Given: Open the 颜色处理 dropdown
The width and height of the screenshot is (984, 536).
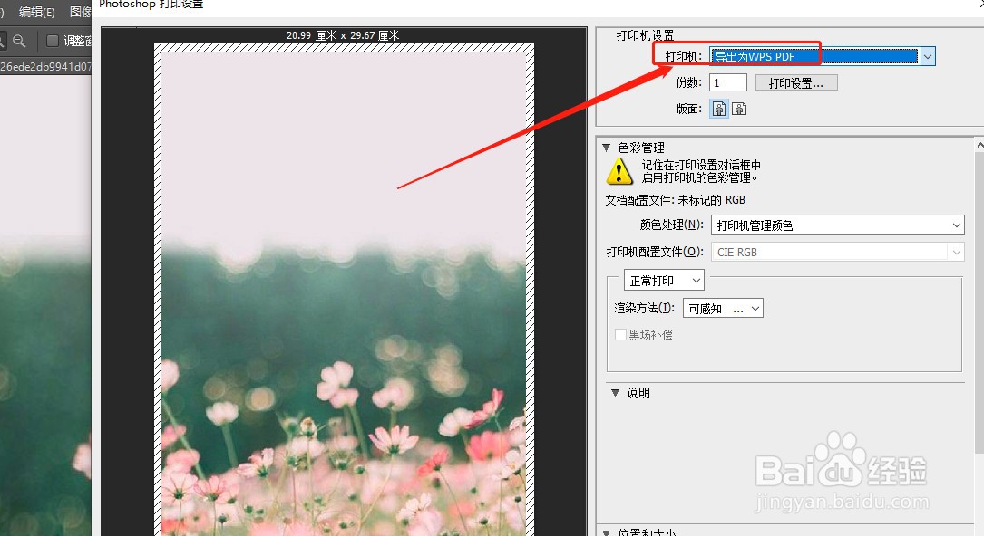Looking at the screenshot, I should tap(837, 225).
